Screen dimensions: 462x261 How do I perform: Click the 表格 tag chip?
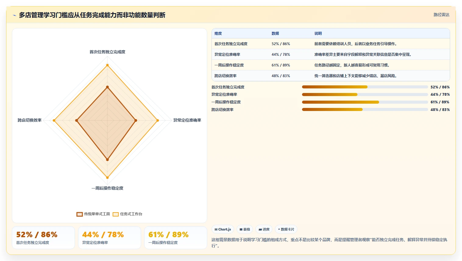(x=245, y=229)
